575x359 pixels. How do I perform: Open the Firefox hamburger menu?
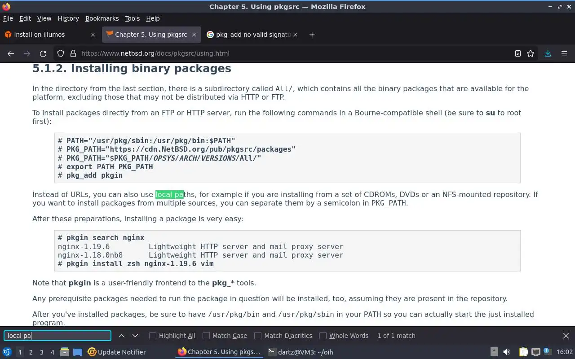(564, 53)
